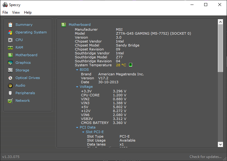Collapse the Voltage section arrow
227x161 pixels.
77,87
